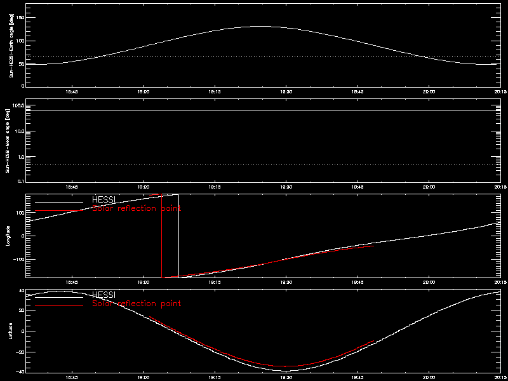Click '18:45' time label under Sun-HESSI-Earth plot

(72, 92)
